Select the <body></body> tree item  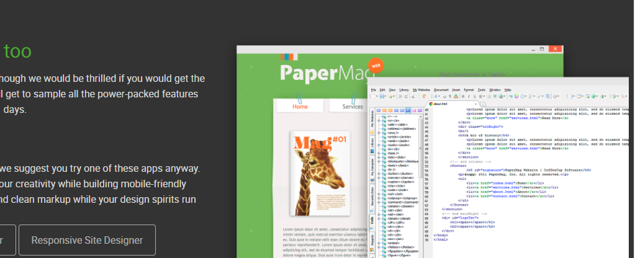tap(397, 166)
